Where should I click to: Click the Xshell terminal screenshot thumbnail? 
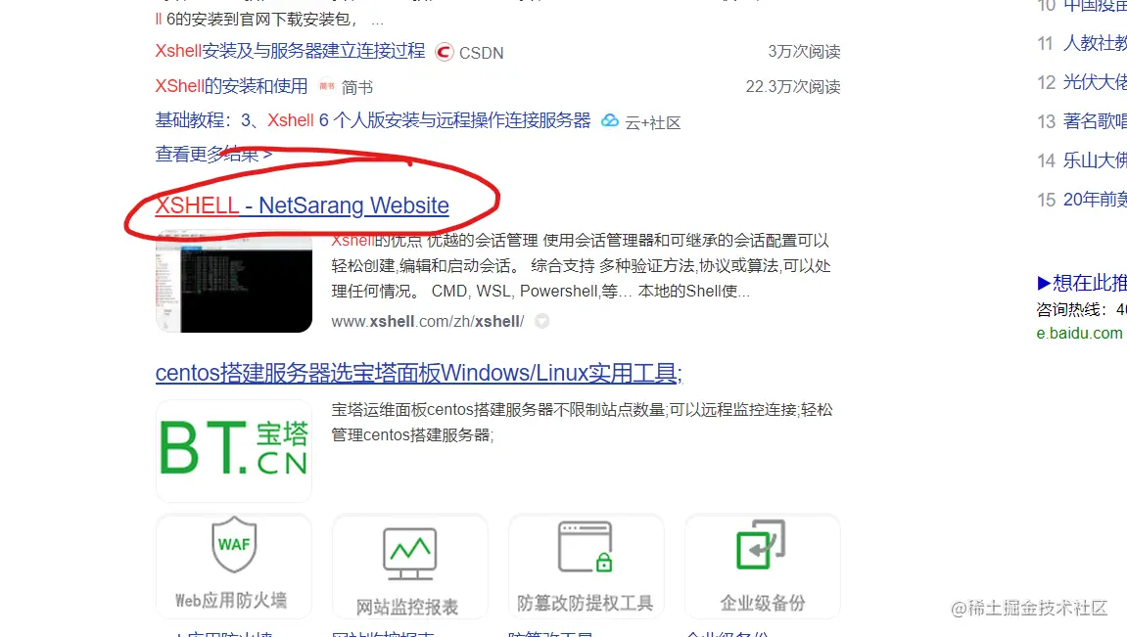[234, 282]
